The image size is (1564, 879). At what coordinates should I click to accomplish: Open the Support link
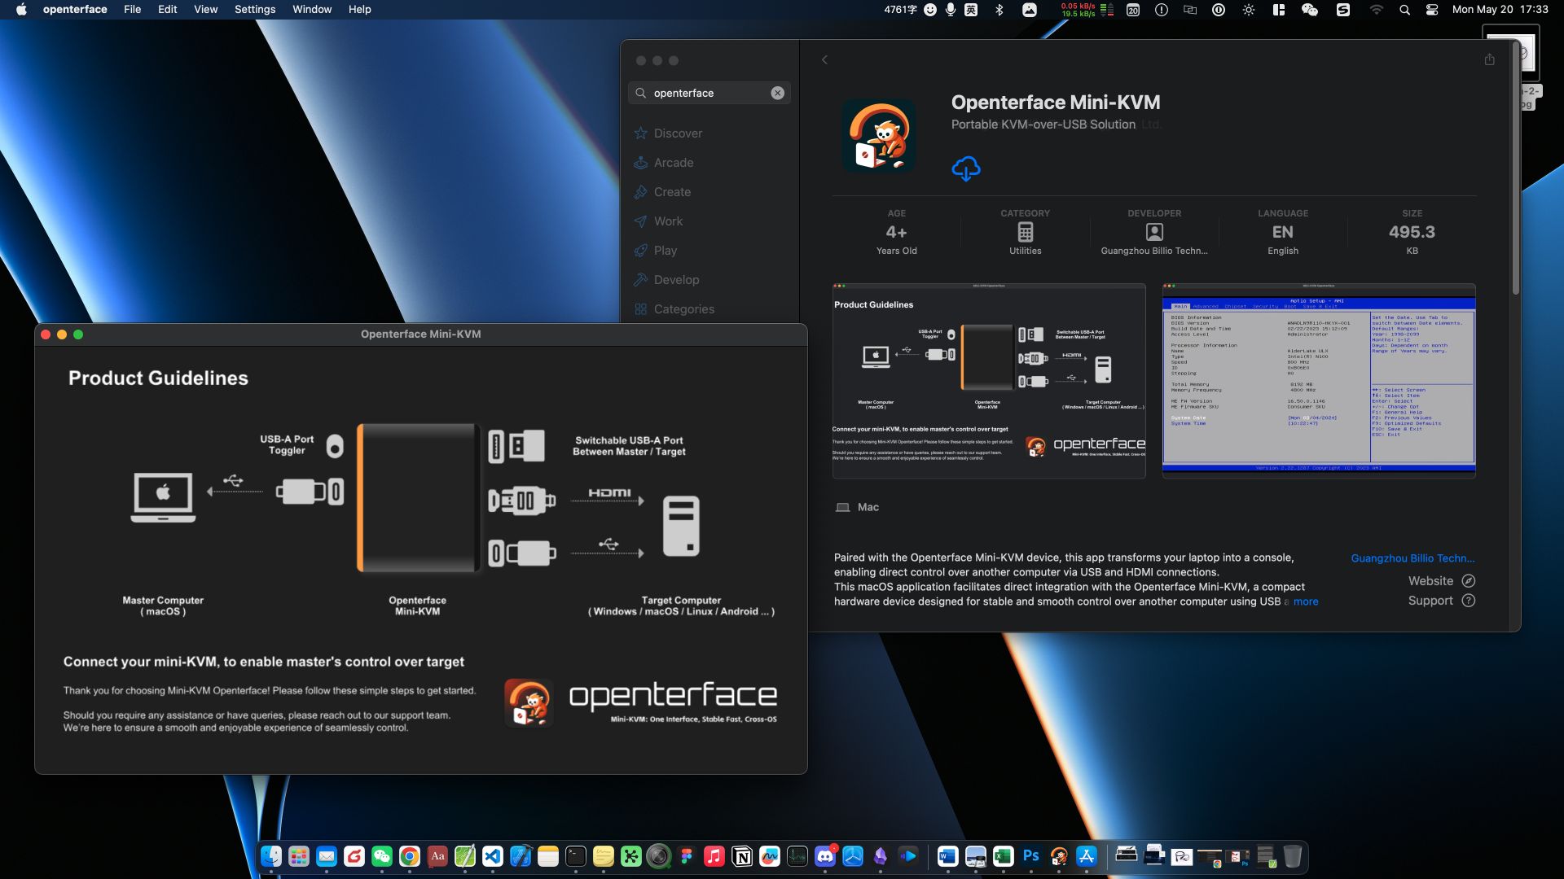(x=1441, y=600)
